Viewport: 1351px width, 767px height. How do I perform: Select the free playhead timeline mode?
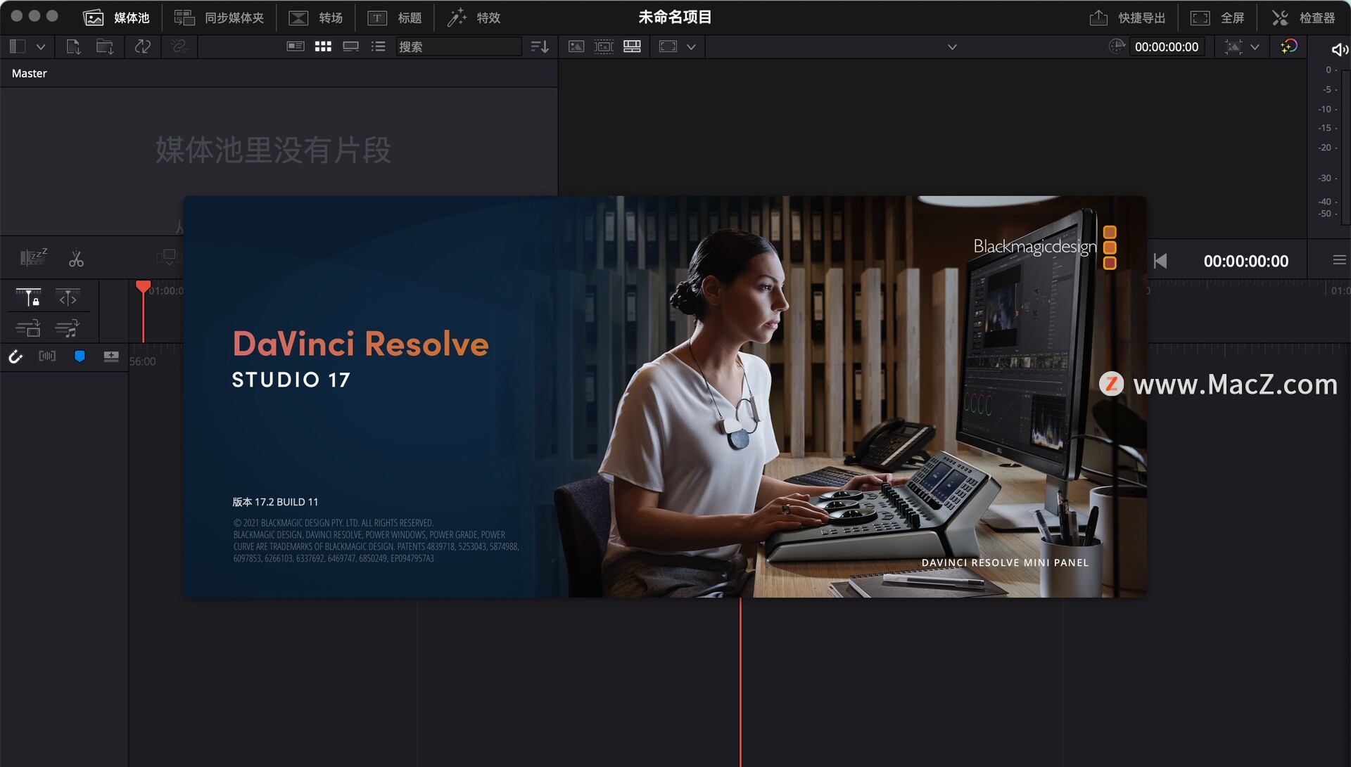pyautogui.click(x=68, y=297)
